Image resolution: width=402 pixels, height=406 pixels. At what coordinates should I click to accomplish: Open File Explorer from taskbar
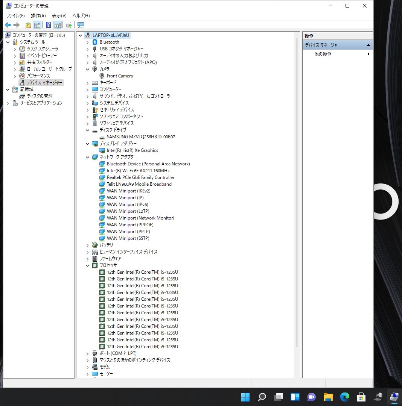click(328, 397)
